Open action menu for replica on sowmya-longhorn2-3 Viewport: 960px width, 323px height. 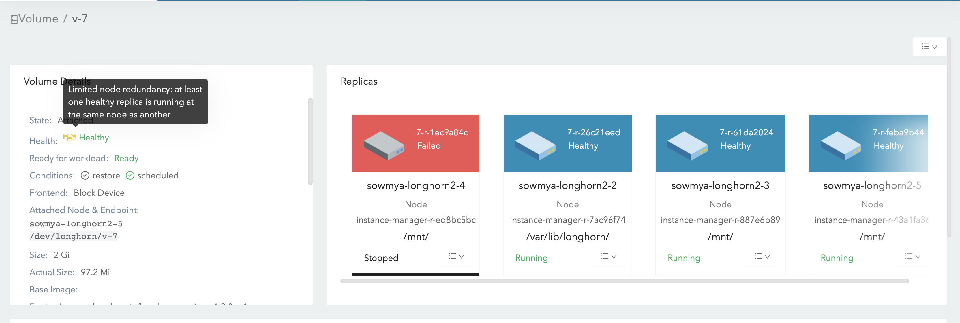[x=762, y=256]
